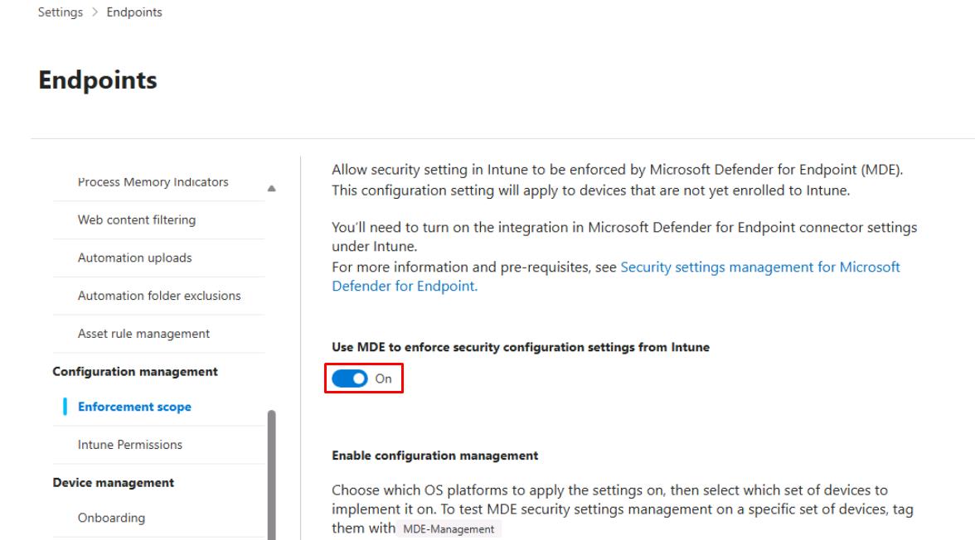The image size is (975, 540).
Task: Open Security settings management documentation link
Action: coord(759,268)
